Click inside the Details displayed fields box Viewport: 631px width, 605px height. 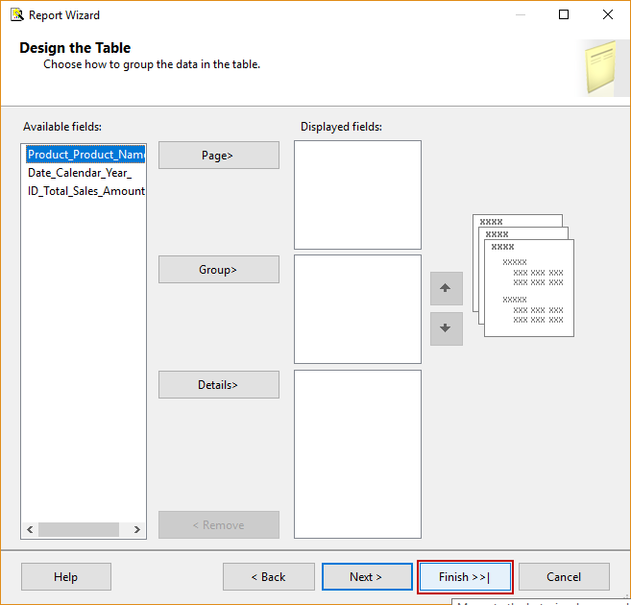pyautogui.click(x=357, y=453)
